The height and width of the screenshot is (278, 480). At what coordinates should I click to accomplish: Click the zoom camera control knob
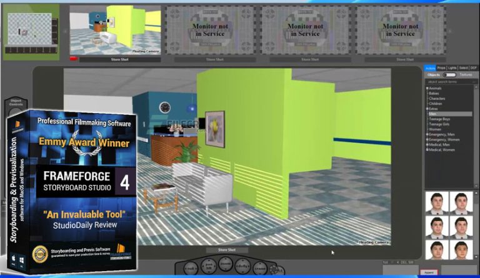coord(226,264)
